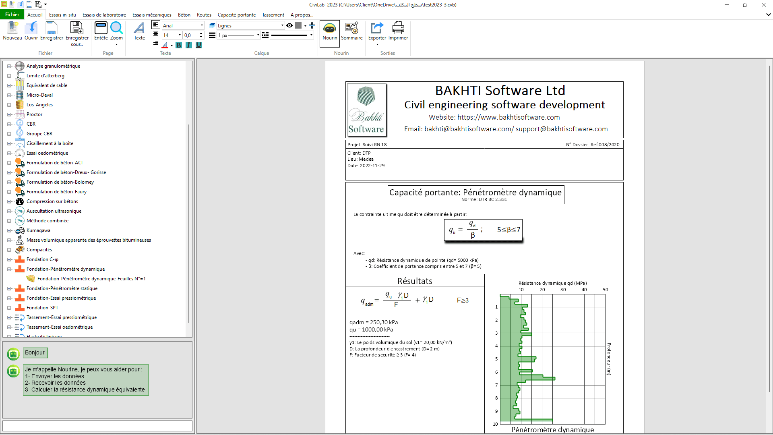This screenshot has width=773, height=435.
Task: Click quick access save icon in title bar
Action: coord(29,4)
